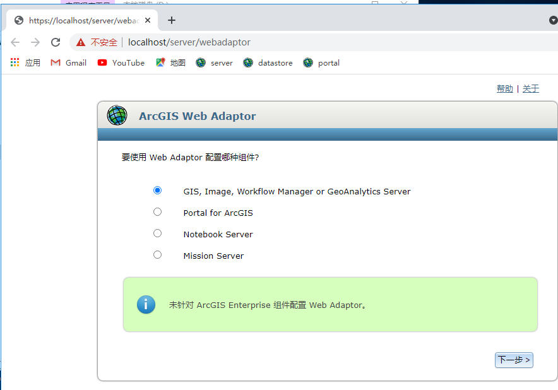The width and height of the screenshot is (558, 390).
Task: Click the ArcGIS Web Adaptor title text
Action: coord(197,116)
